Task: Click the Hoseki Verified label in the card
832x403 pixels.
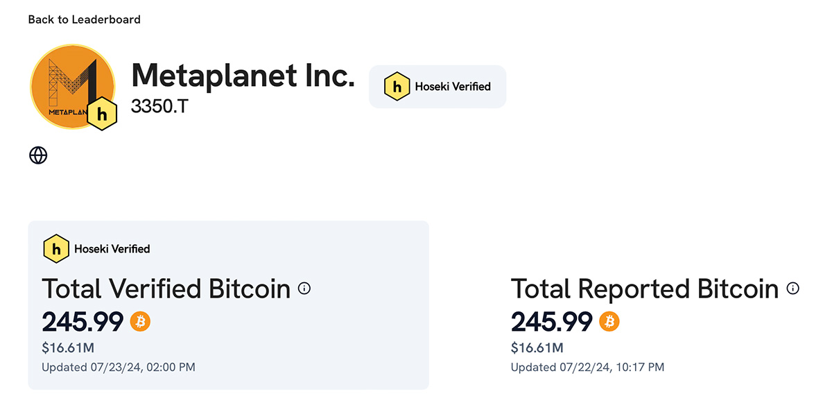Action: tap(112, 248)
